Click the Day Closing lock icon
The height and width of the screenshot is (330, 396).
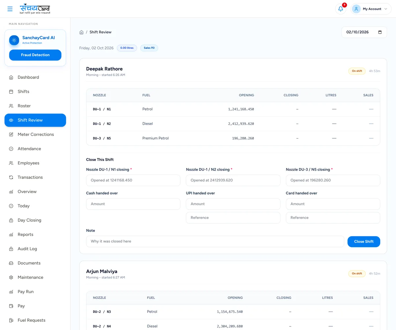pos(11,220)
